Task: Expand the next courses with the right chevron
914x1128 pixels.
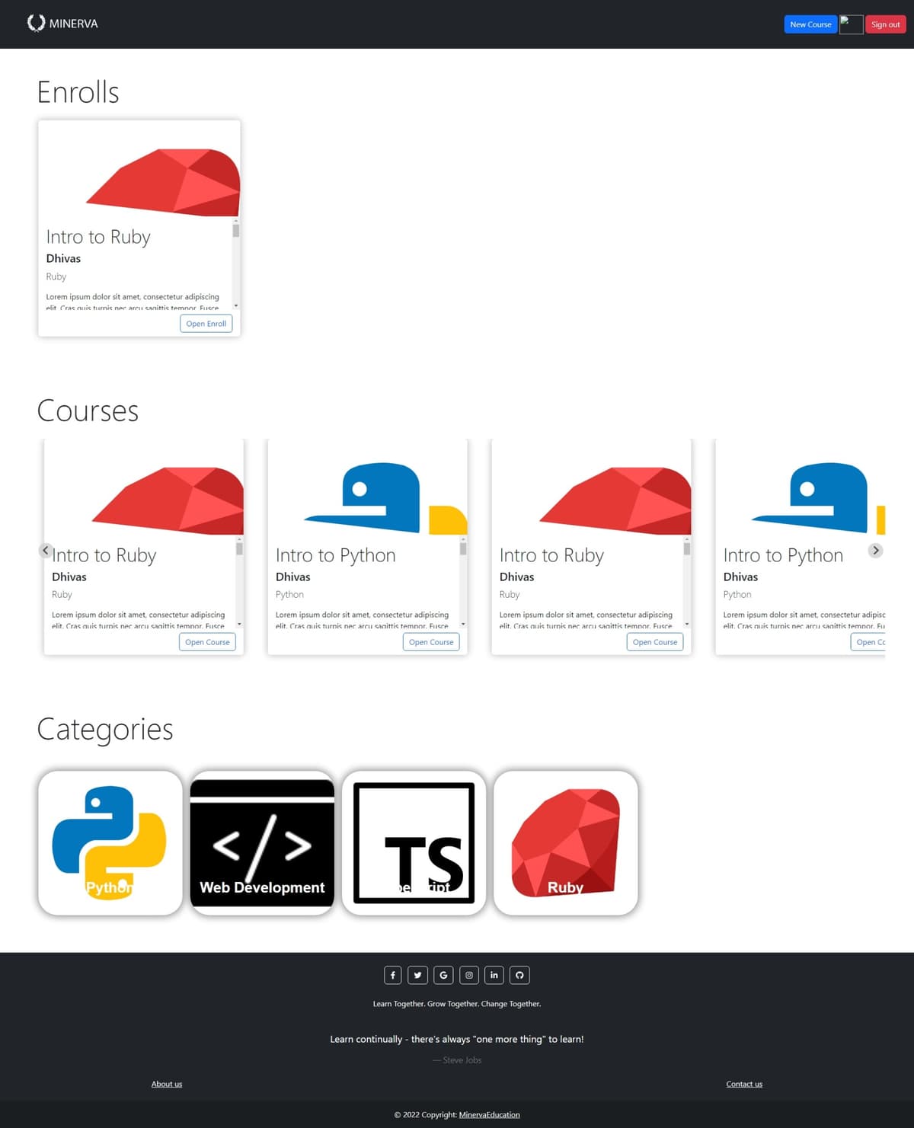Action: point(875,550)
